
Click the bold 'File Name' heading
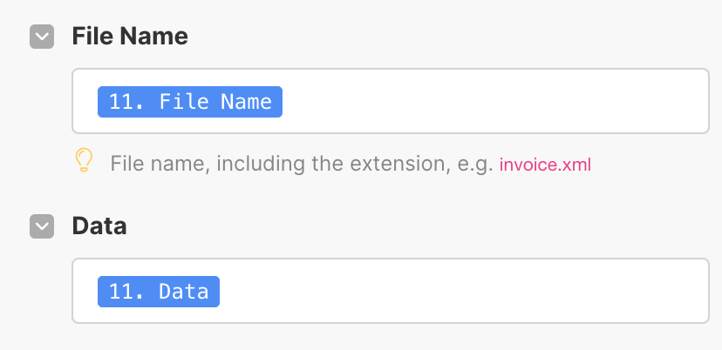pos(130,37)
